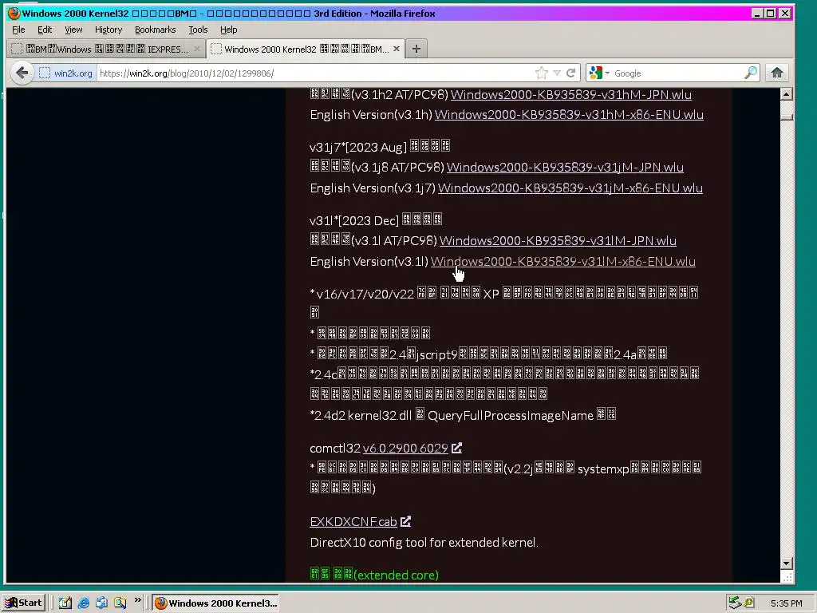Download Windows2000-KB935839-v31hM-x86-ENU.wlu
Viewport: 817px width, 613px height.
[569, 115]
